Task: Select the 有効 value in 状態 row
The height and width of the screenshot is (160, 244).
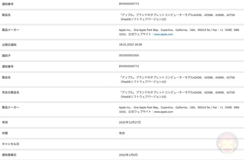Action: pyautogui.click(x=122, y=133)
